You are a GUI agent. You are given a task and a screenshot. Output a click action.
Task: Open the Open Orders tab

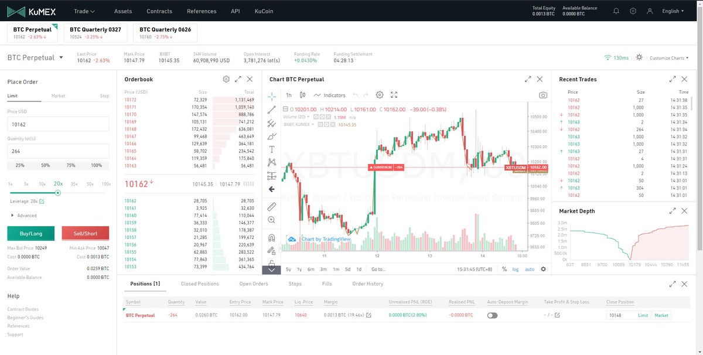[254, 284]
